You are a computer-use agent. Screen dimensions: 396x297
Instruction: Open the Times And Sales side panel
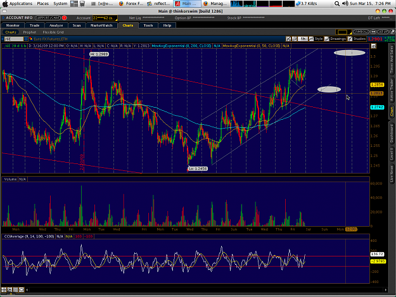click(x=392, y=60)
